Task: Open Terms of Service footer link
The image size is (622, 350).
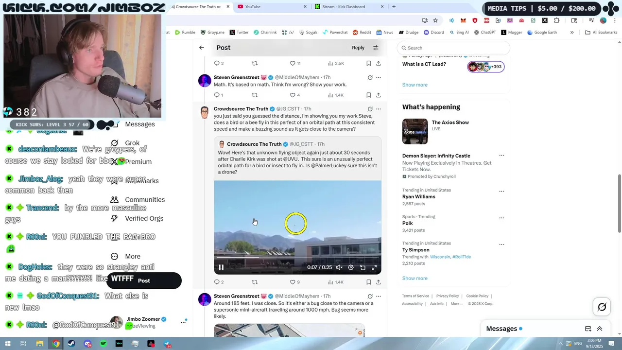Action: pyautogui.click(x=415, y=296)
